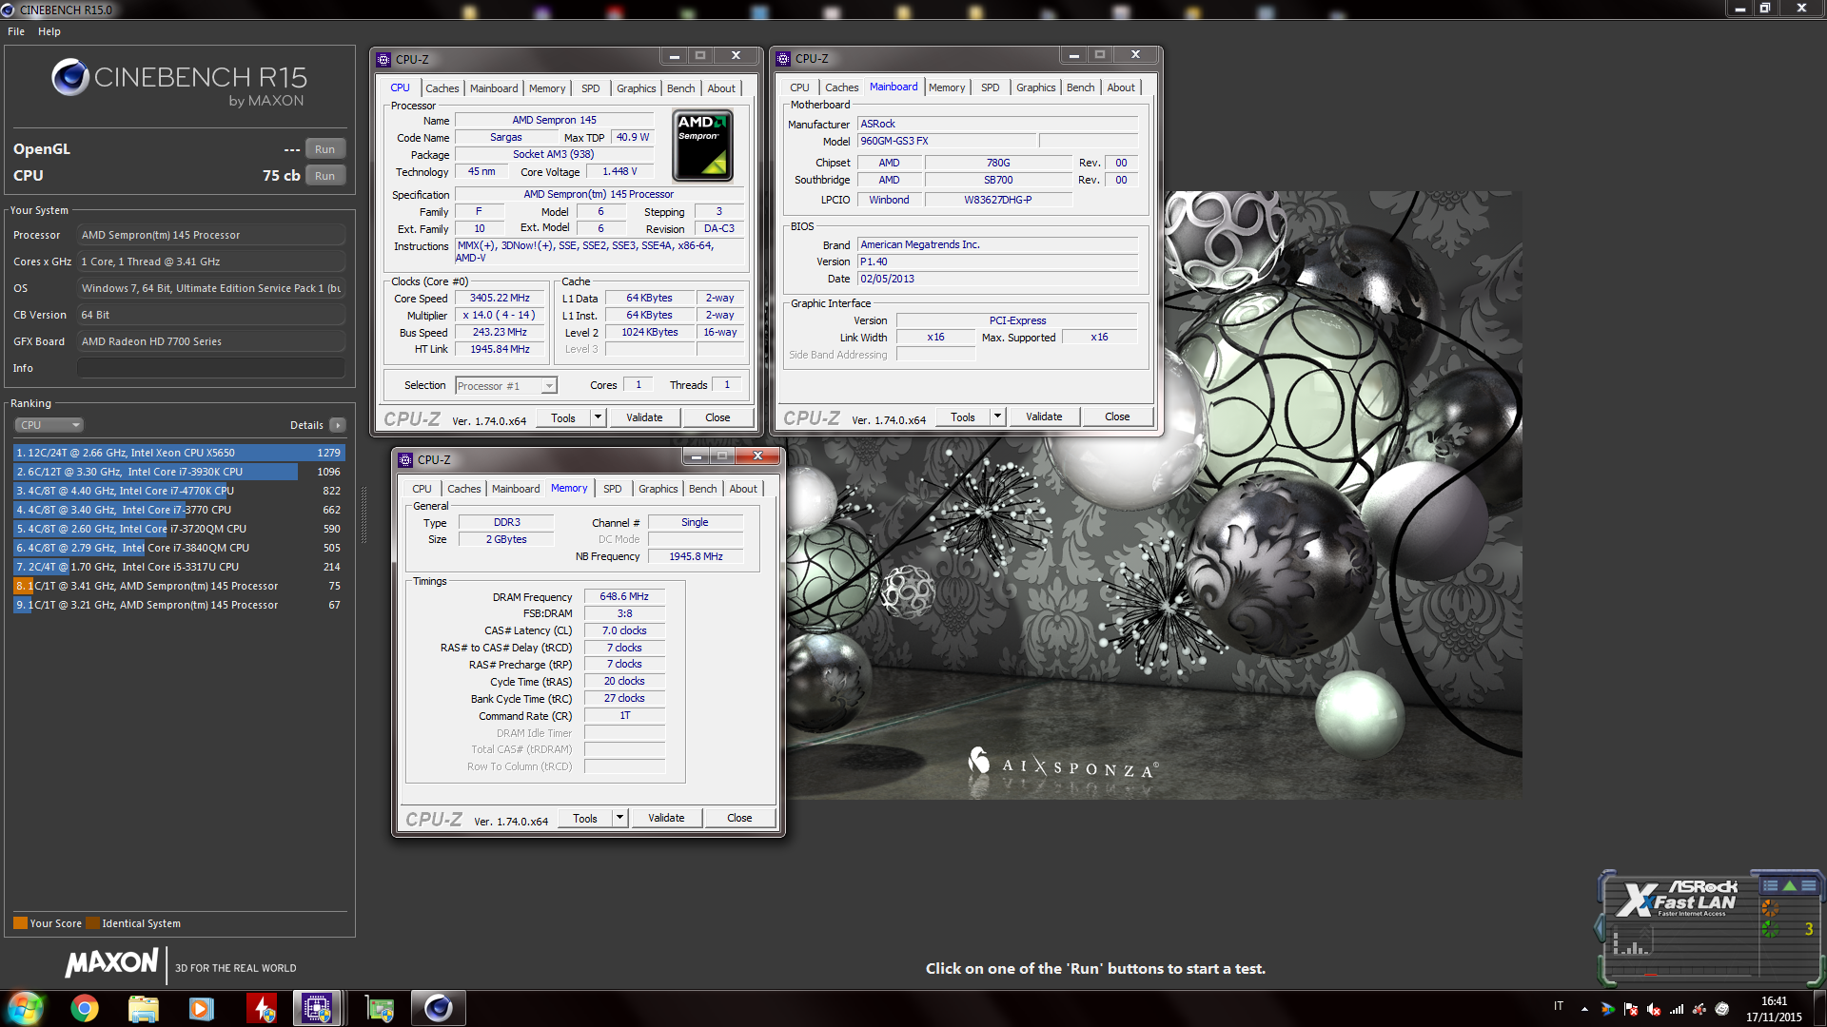Click the motherboard model 960GM-GS3 FX field
Viewport: 1827px width, 1027px height.
(x=946, y=141)
